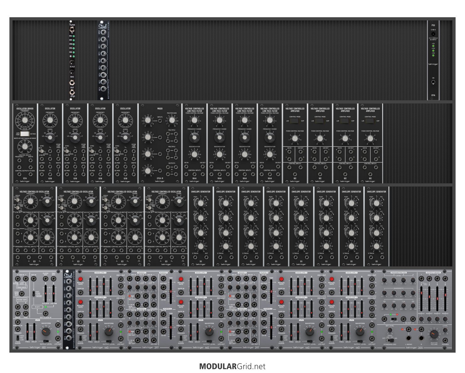
Task: Flip the 921A semitone/octave rocker switch
Action: point(25,134)
